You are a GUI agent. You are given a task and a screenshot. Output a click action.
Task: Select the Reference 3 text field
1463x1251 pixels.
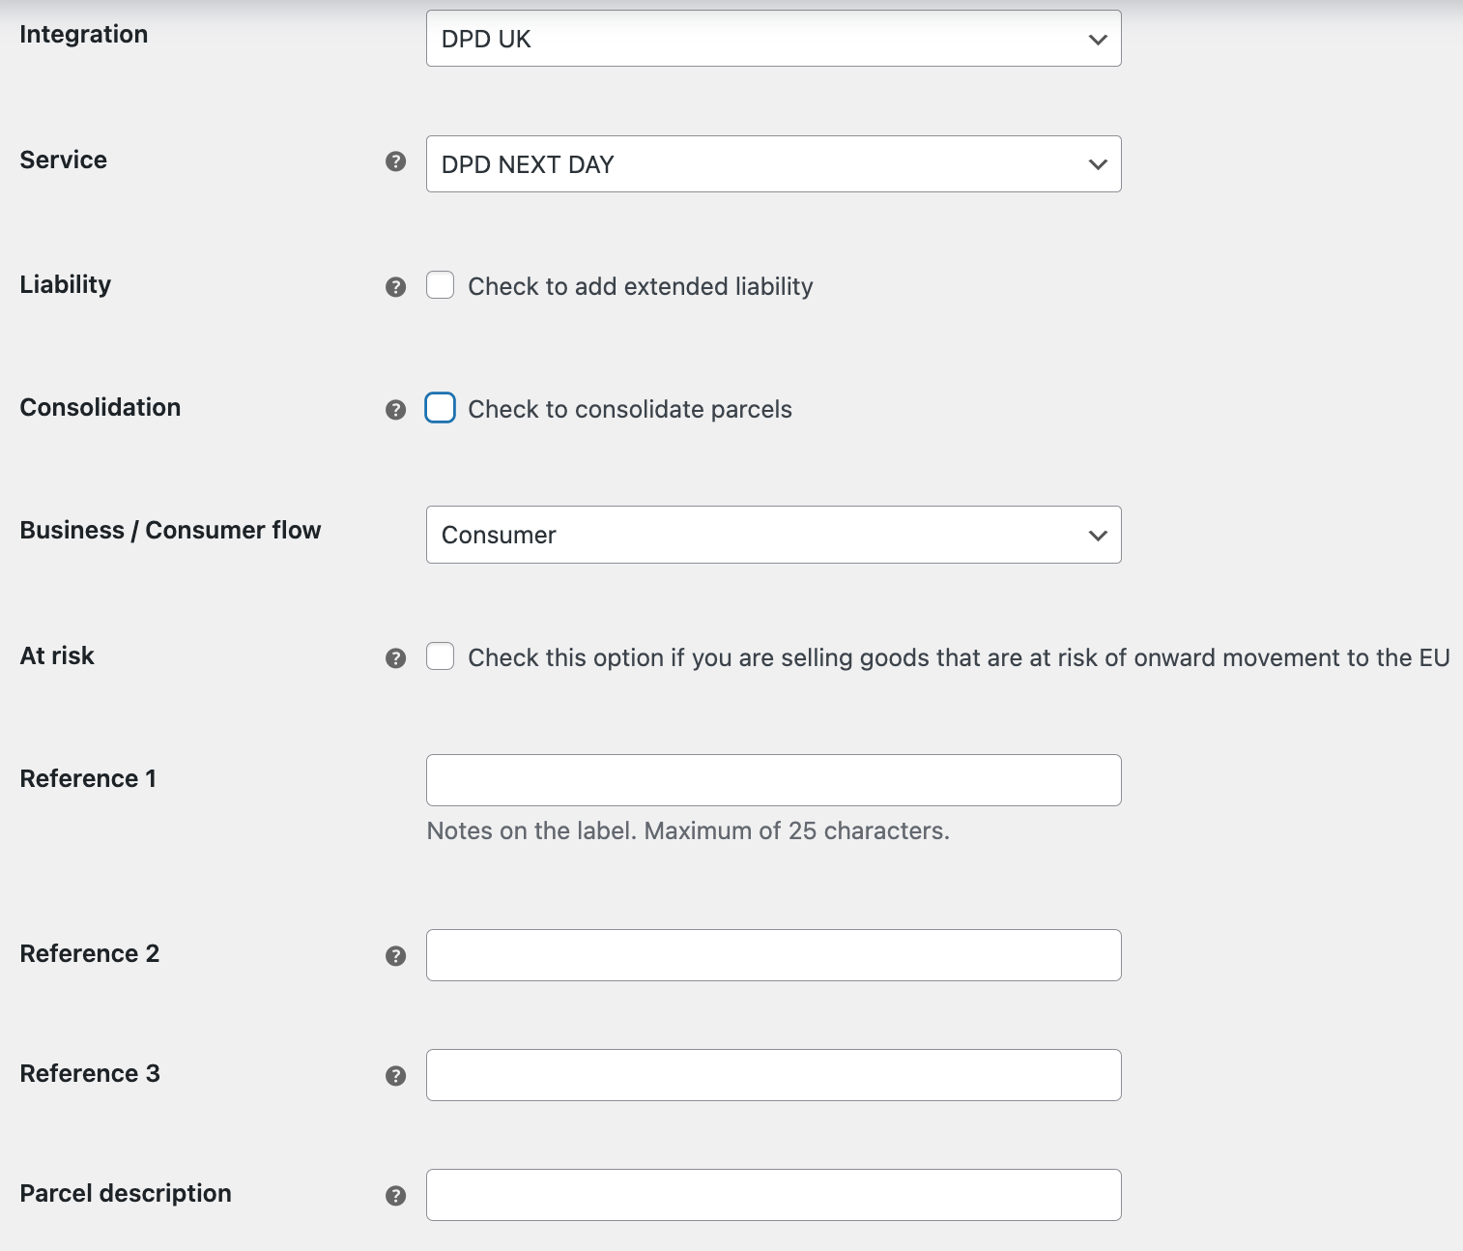coord(773,1075)
